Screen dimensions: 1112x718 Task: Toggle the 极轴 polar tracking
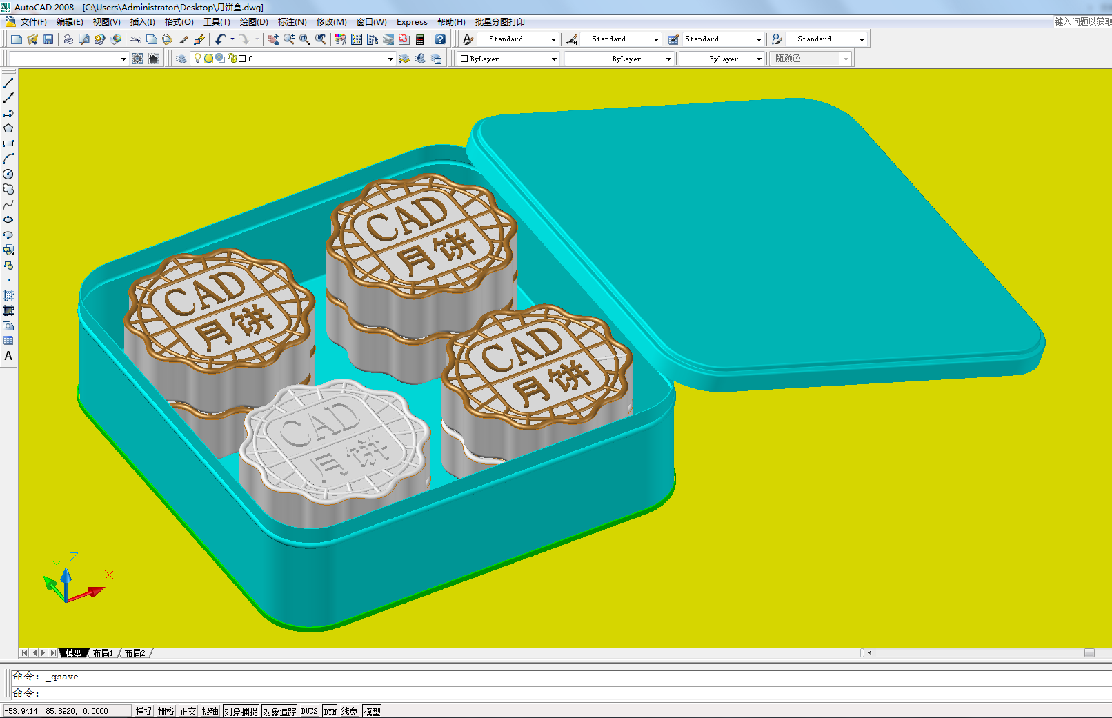[210, 711]
